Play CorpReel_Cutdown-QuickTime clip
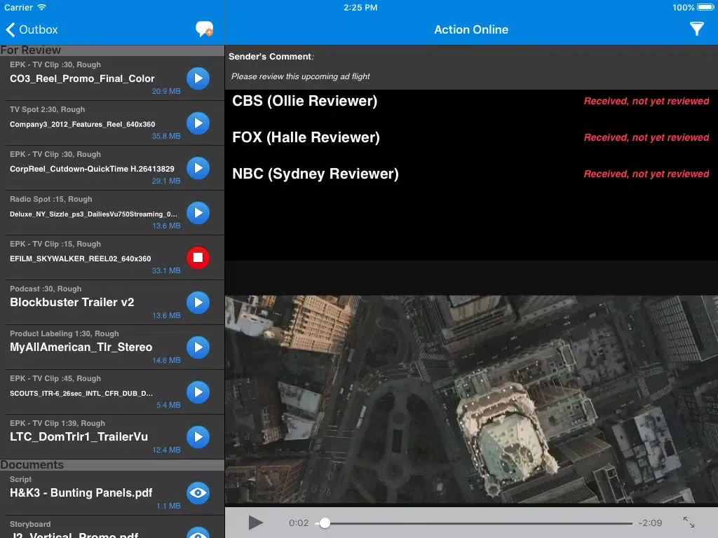 pos(198,168)
